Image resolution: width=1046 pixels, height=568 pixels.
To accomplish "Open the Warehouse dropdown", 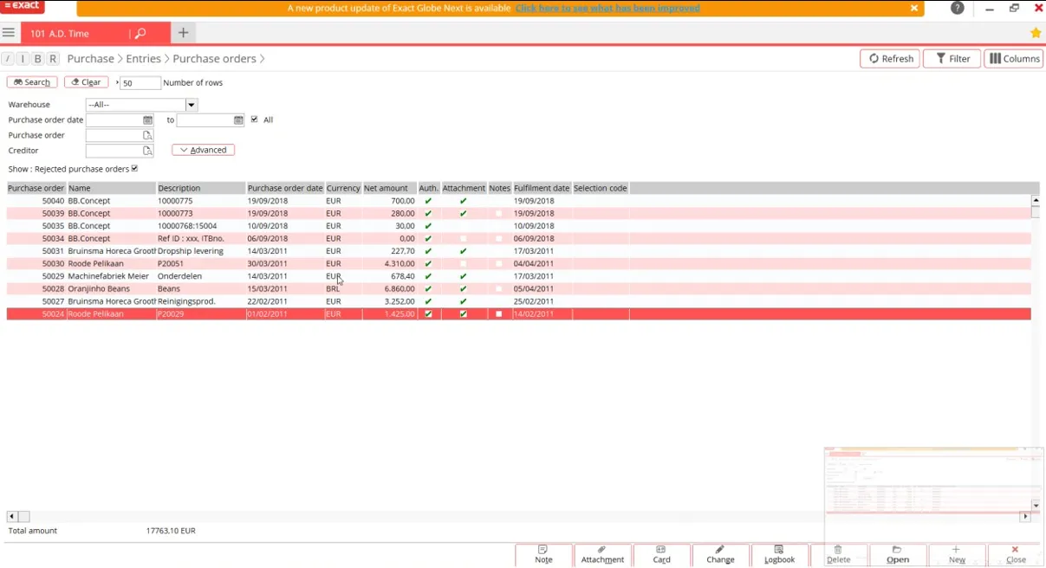I will point(192,105).
